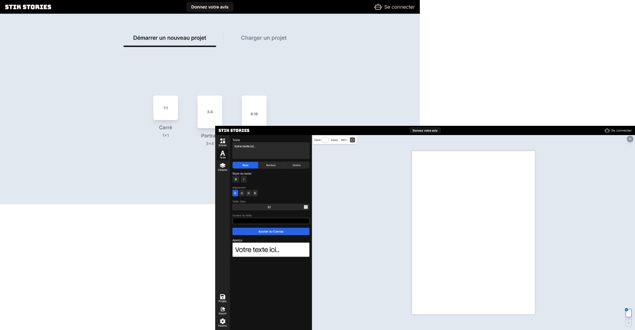The width and height of the screenshot is (635, 330).
Task: Open the Icônes panel in the sidebar
Action: click(222, 142)
